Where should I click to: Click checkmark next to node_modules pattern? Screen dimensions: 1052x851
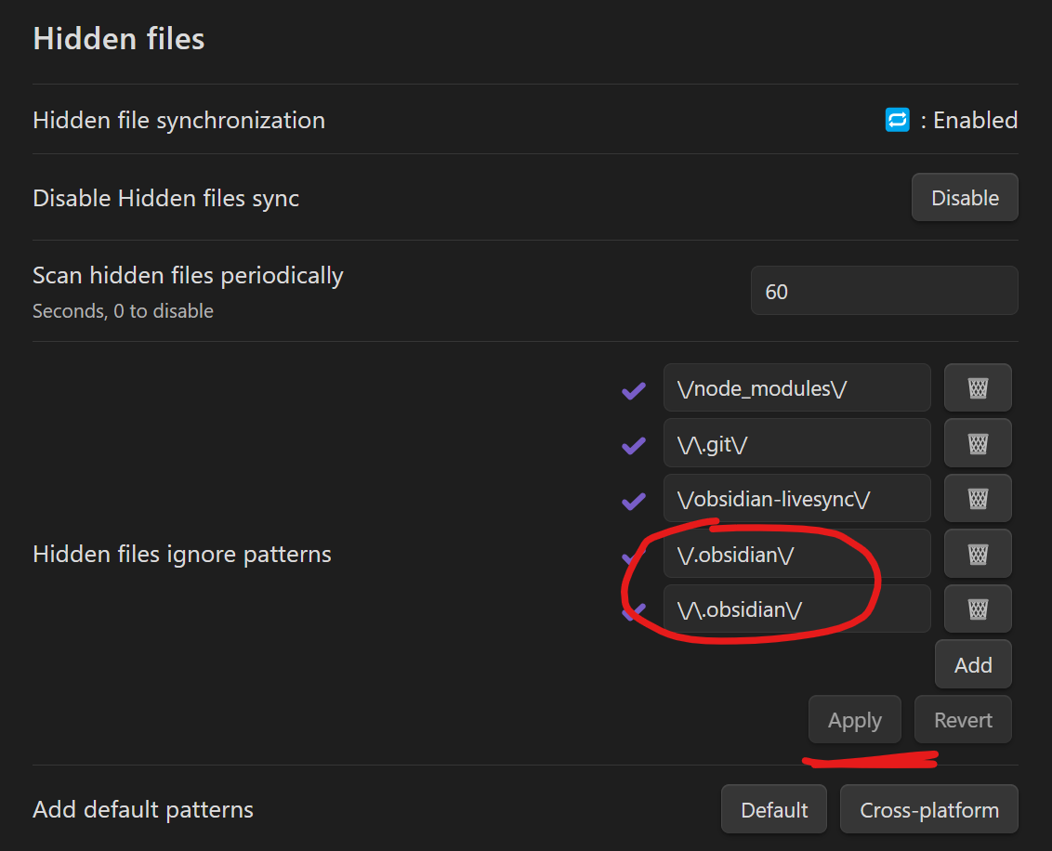click(634, 391)
